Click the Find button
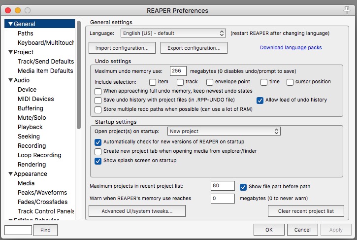 click(45, 230)
